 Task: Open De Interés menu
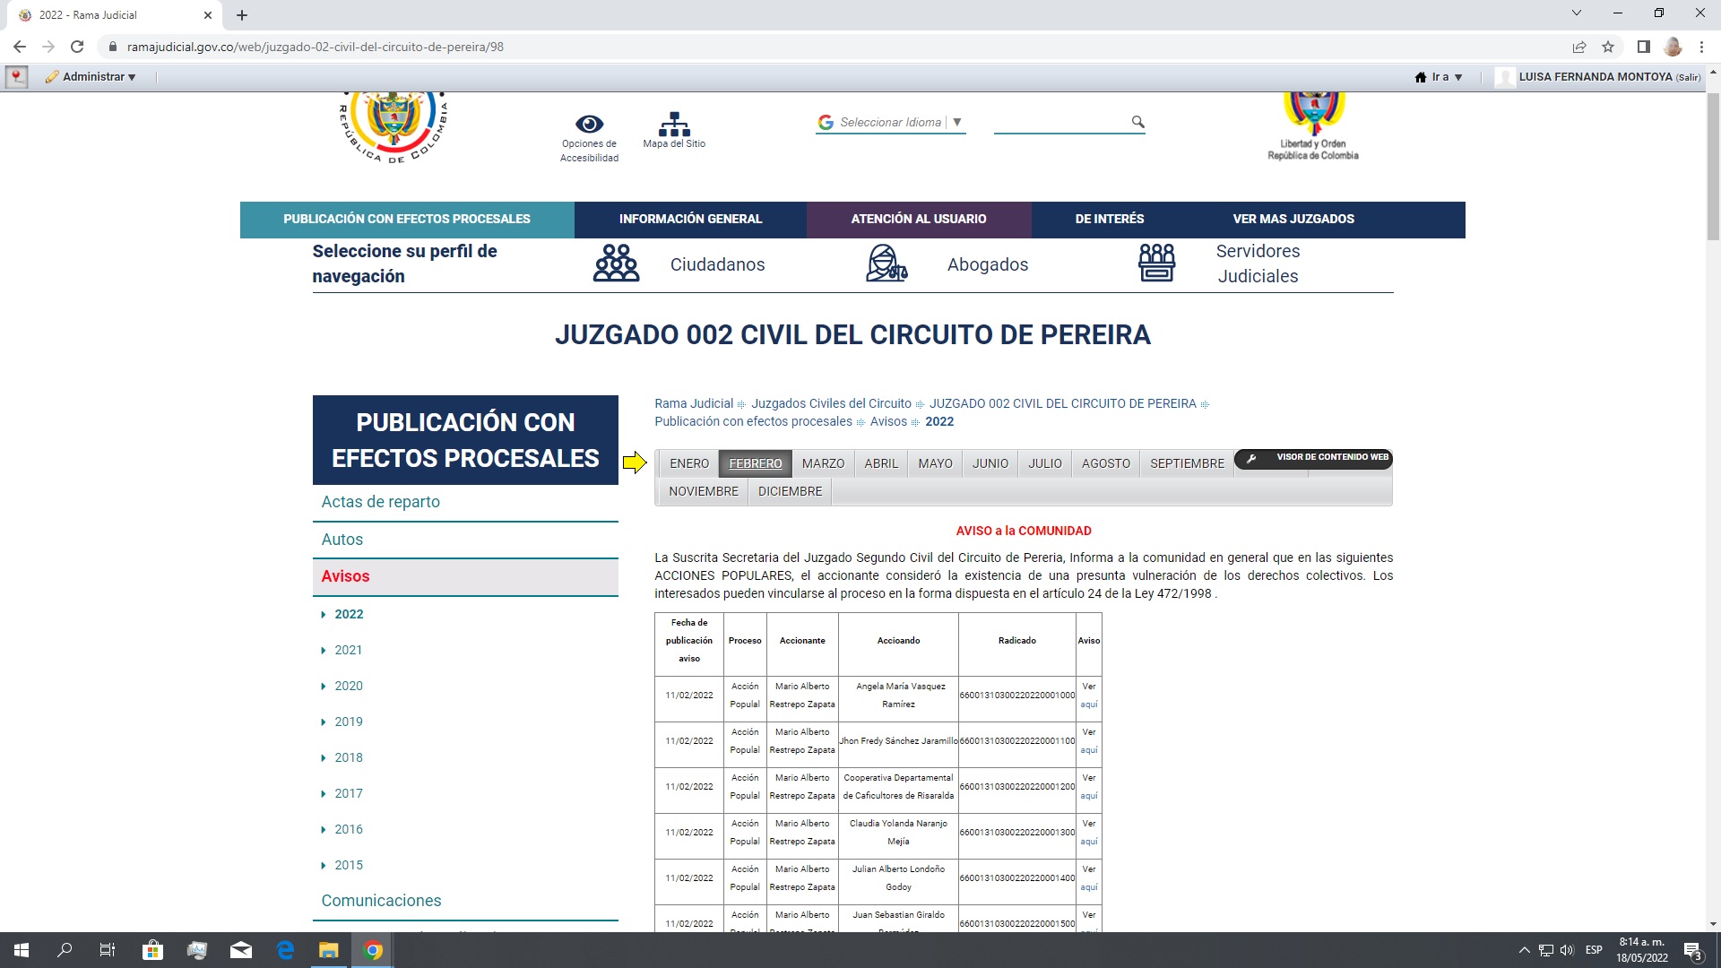click(1110, 219)
